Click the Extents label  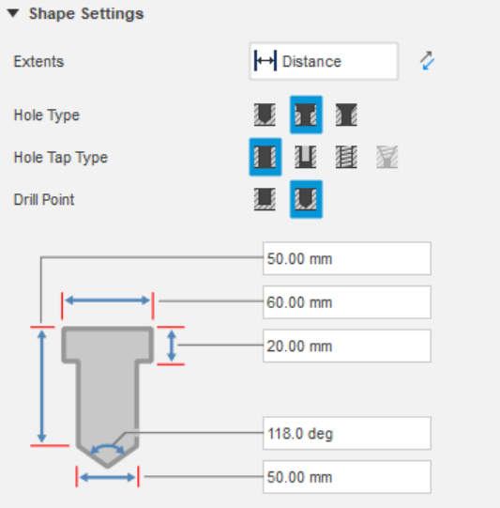point(38,61)
